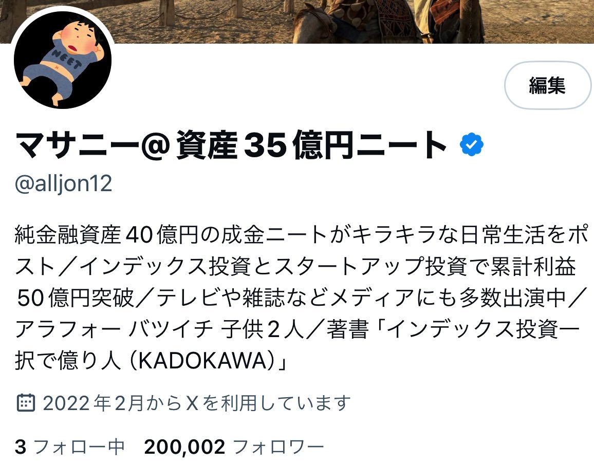Open the 3 フォロー中 following list
Viewport: 594px width, 464px height.
(x=70, y=447)
